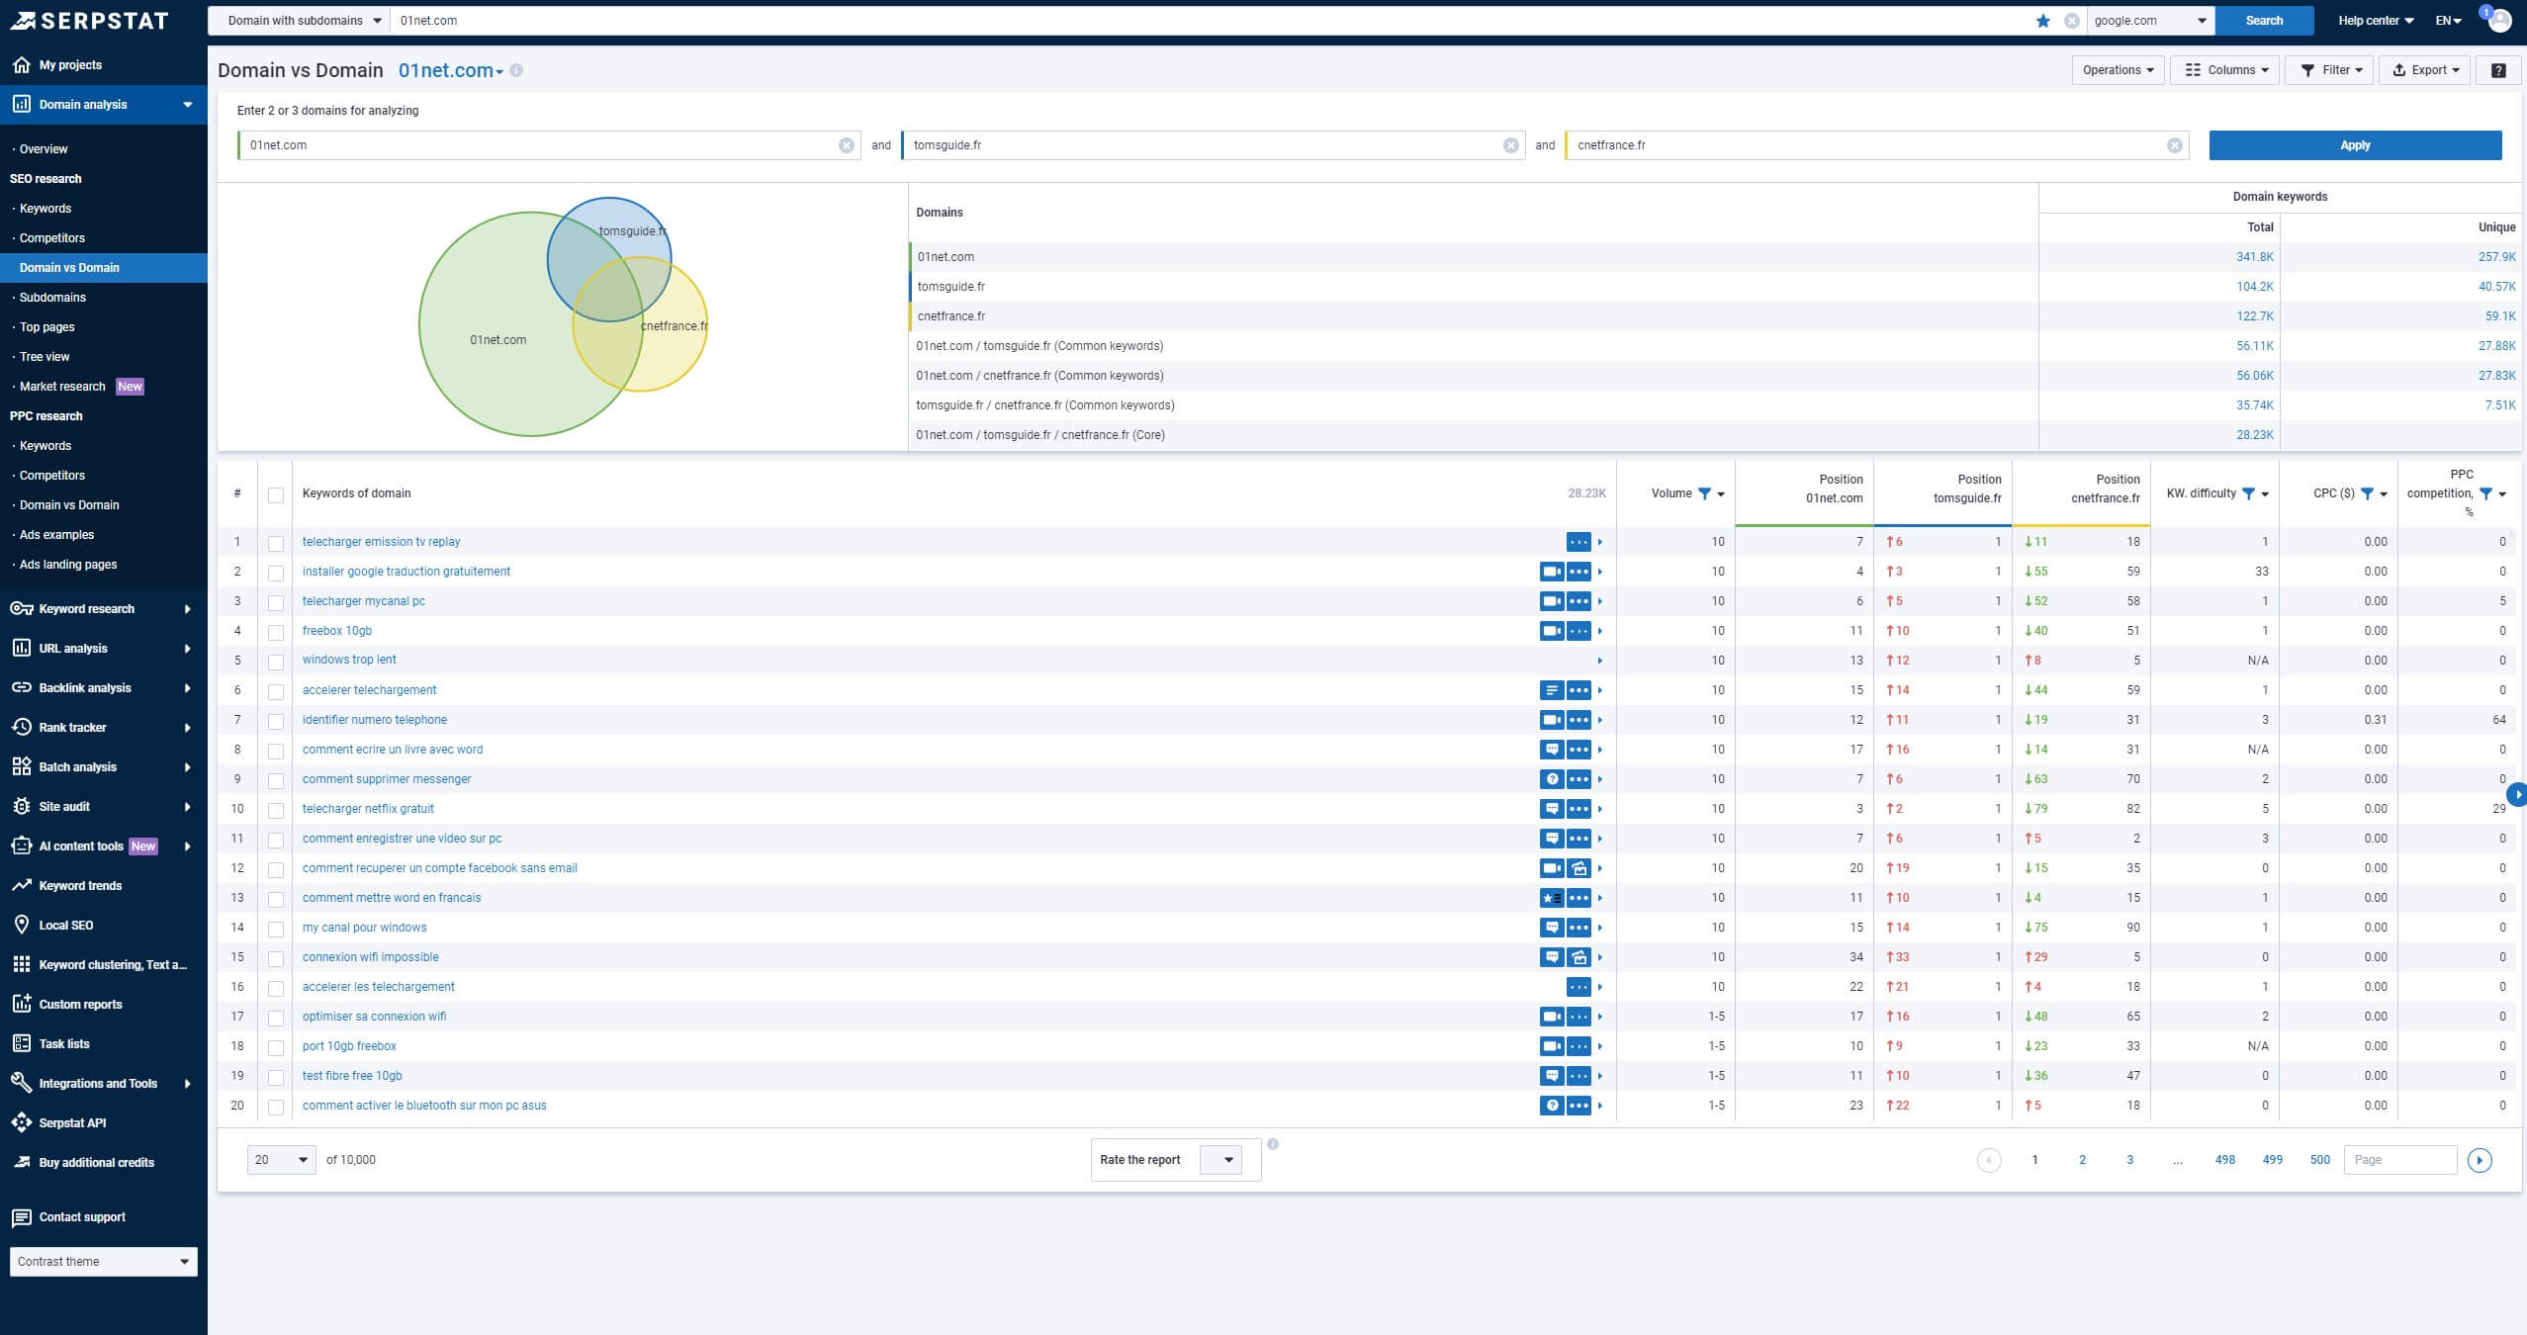2527x1335 pixels.
Task: Open the Operations dropdown
Action: [x=2118, y=70]
